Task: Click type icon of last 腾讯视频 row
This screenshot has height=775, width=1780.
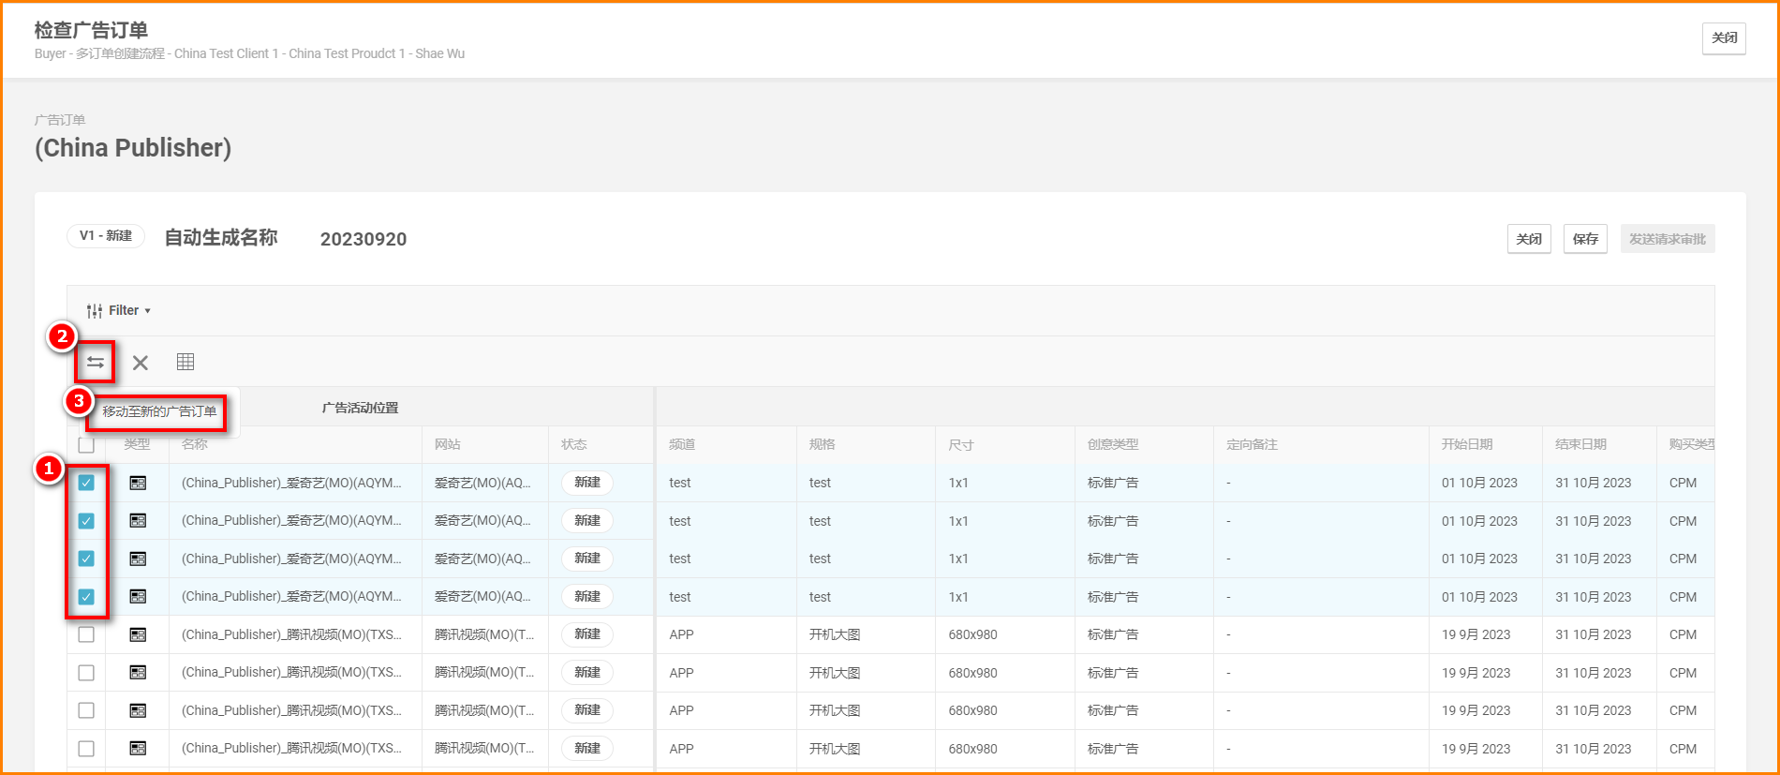Action: (x=138, y=749)
